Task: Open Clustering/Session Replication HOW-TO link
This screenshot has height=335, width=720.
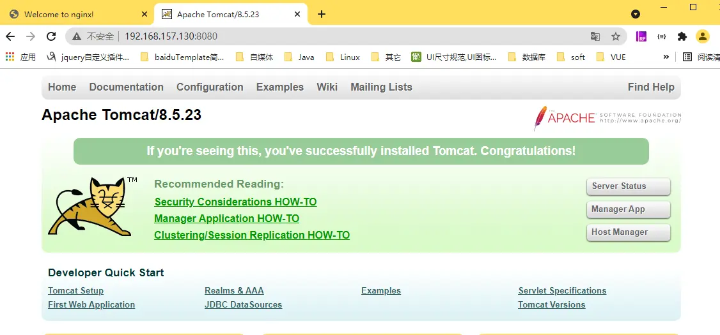Action: click(252, 235)
